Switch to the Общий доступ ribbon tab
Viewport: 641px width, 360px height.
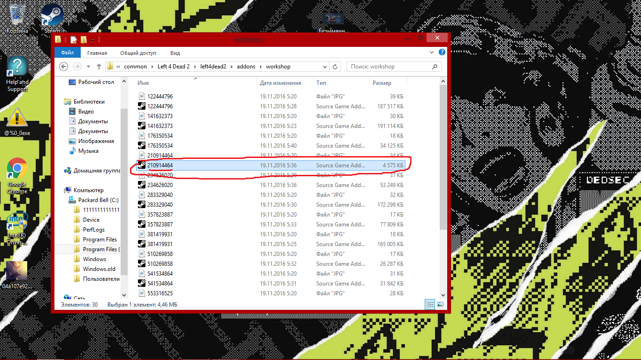point(138,53)
